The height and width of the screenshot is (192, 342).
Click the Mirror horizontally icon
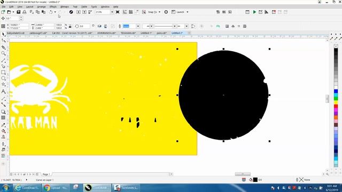(99, 26)
